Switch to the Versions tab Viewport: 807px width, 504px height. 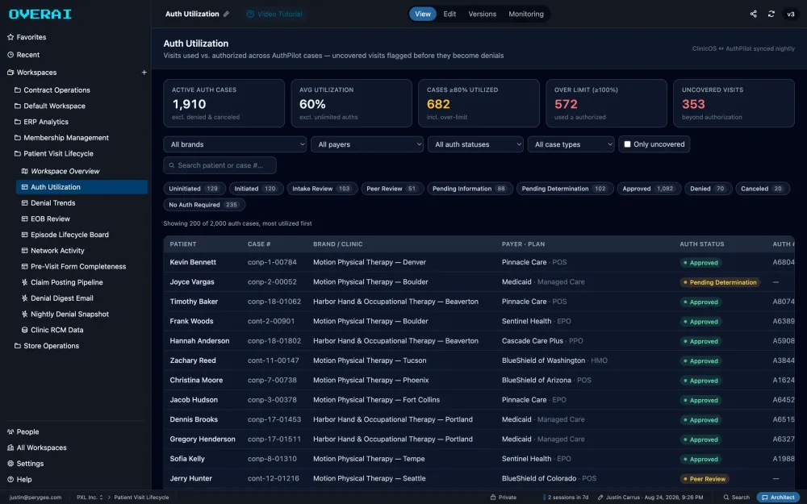pyautogui.click(x=483, y=14)
